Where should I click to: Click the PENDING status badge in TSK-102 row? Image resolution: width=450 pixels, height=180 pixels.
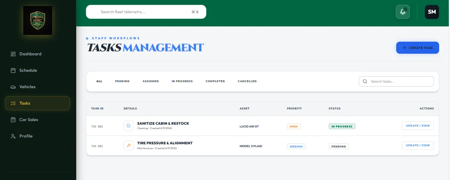pos(339,146)
